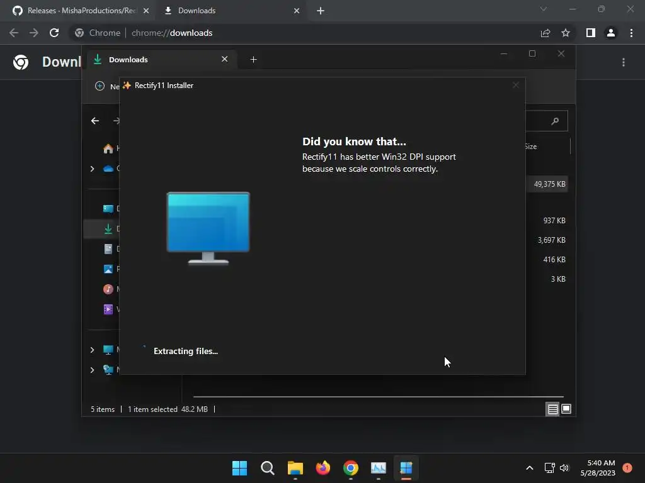Show hidden system tray icons
The height and width of the screenshot is (483, 645).
tap(530, 468)
